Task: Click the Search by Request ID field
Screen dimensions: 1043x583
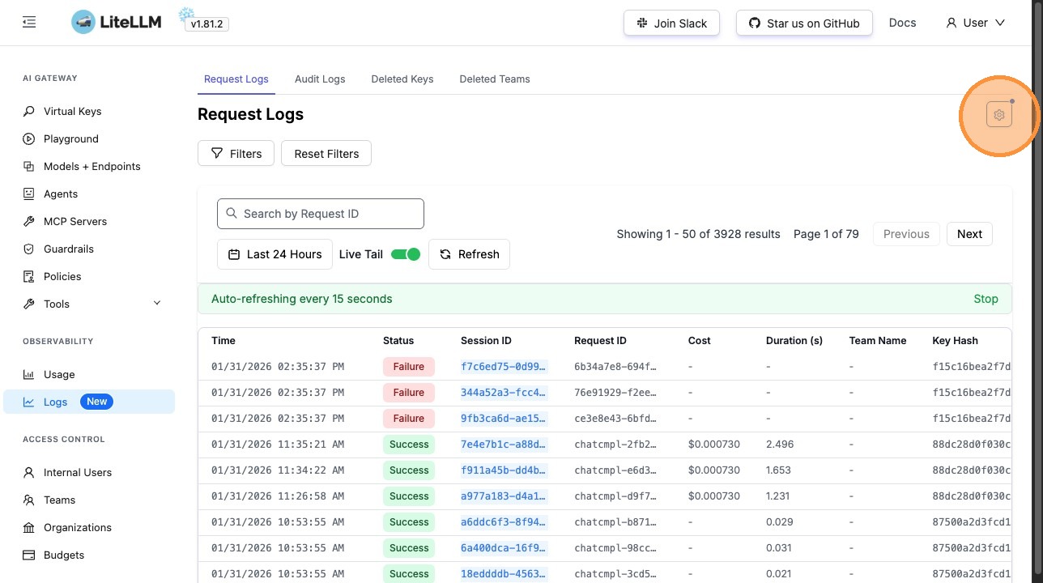Action: [x=321, y=214]
